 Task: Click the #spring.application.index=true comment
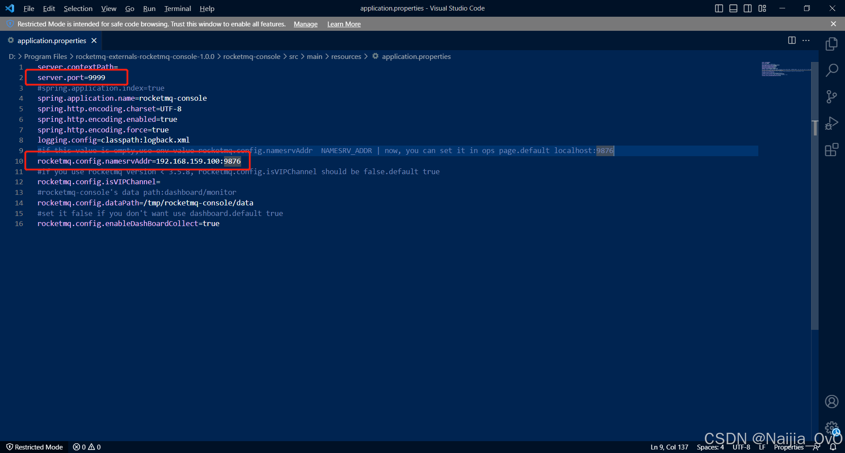pyautogui.click(x=101, y=88)
